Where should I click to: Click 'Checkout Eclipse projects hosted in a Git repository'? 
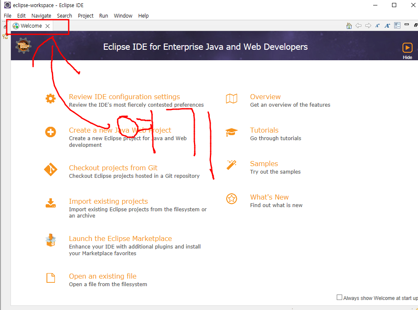[x=134, y=176]
